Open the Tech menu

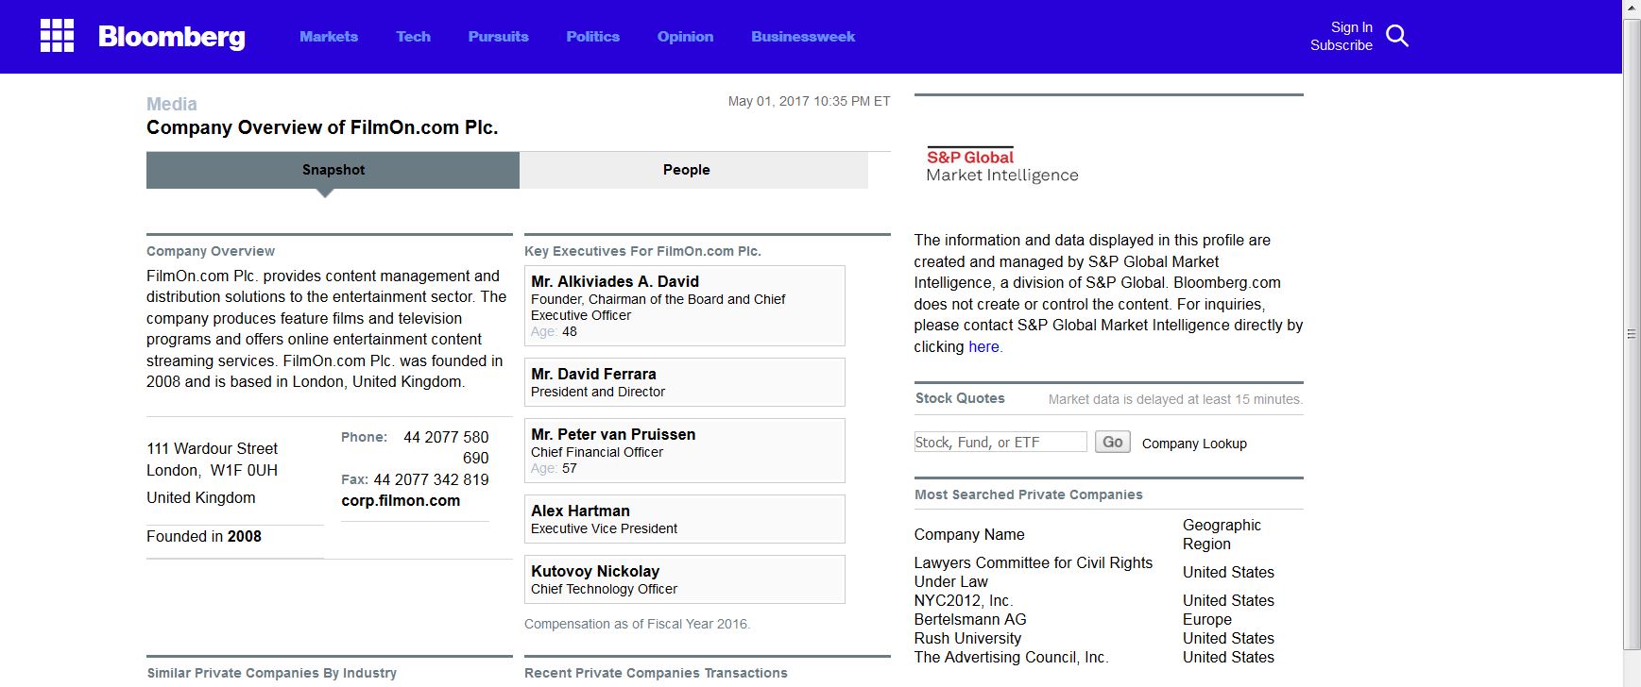click(x=413, y=37)
